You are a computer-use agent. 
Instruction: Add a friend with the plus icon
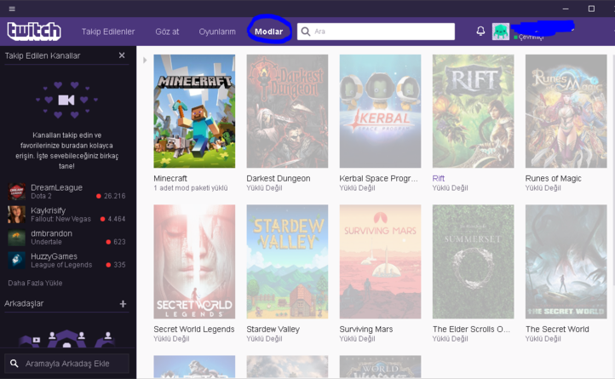click(123, 304)
